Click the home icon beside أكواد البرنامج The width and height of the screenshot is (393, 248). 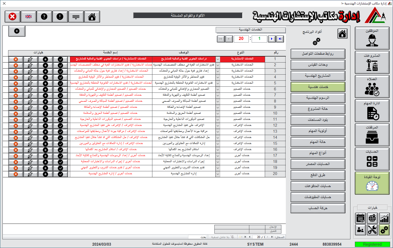click(x=342, y=34)
